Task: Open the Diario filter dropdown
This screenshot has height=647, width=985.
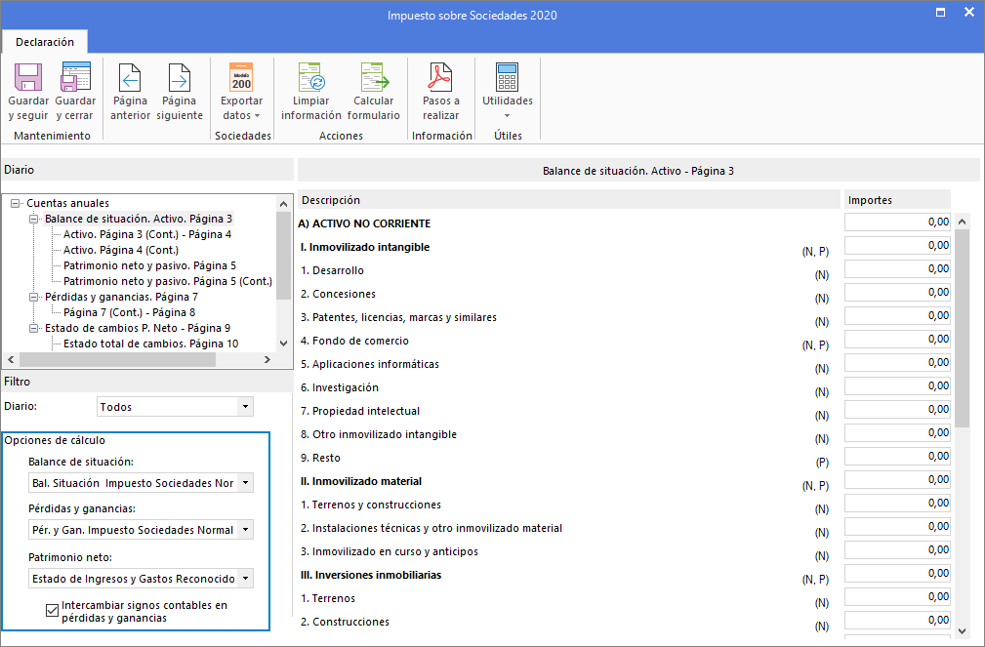Action: (x=246, y=406)
